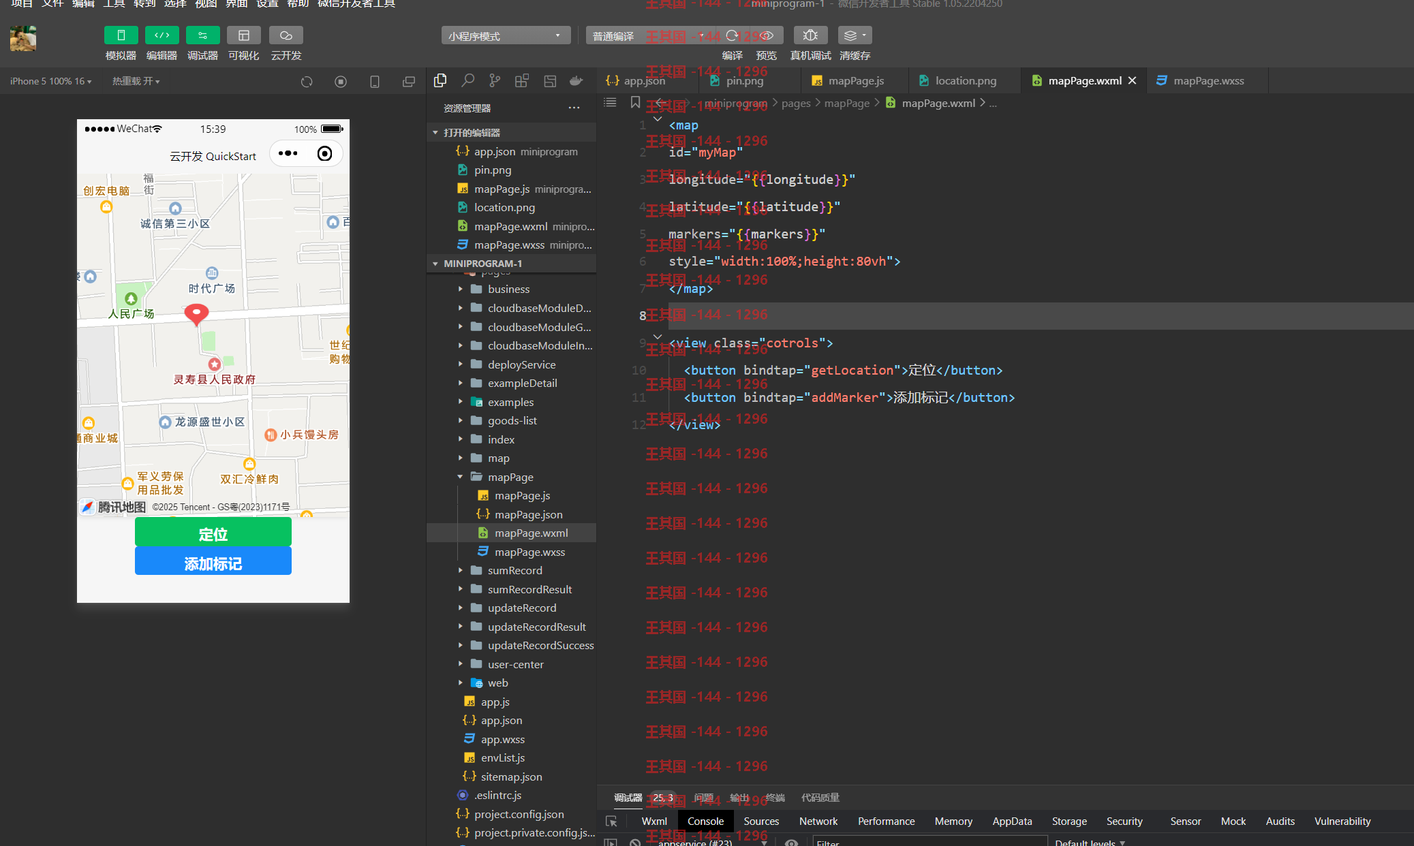The image size is (1414, 846).
Task: Collapse the mapPage folder
Action: pos(510,477)
